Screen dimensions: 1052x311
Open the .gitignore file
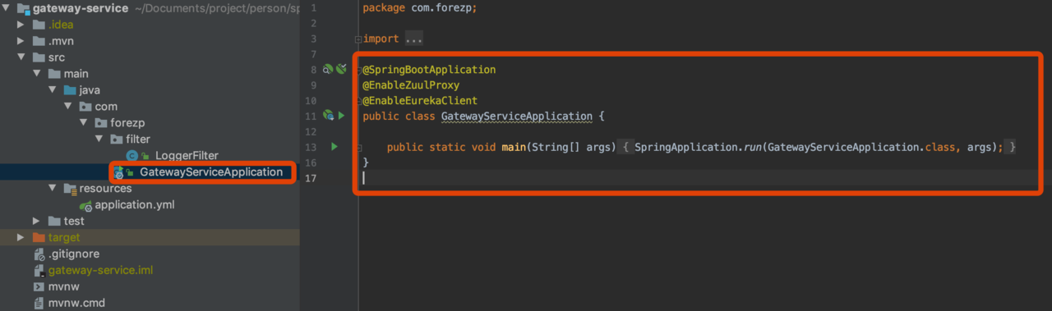click(73, 254)
